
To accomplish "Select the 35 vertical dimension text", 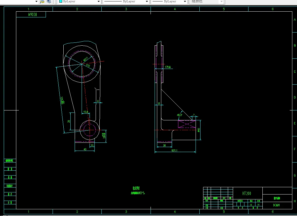I will click(x=69, y=121).
